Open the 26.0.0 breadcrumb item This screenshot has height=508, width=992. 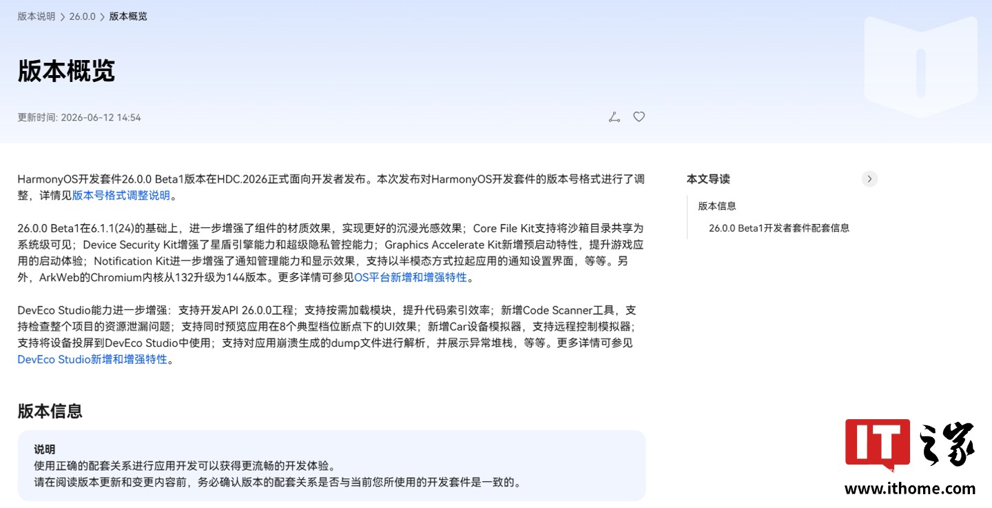[83, 17]
